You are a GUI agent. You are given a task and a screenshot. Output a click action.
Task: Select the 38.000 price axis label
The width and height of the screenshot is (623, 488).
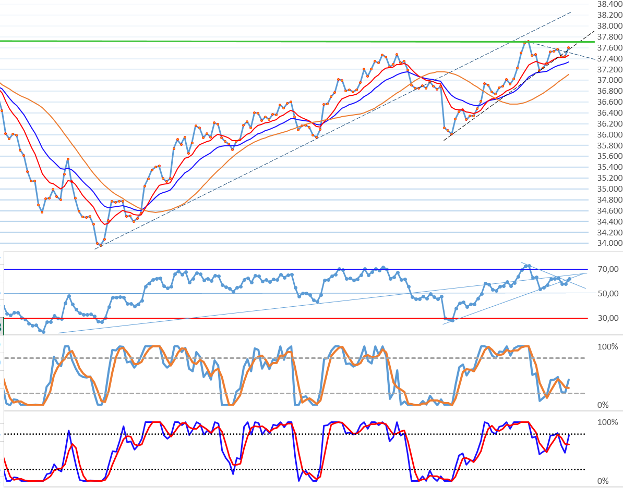click(x=610, y=26)
